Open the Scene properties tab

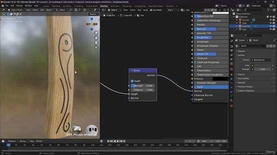[232, 59]
